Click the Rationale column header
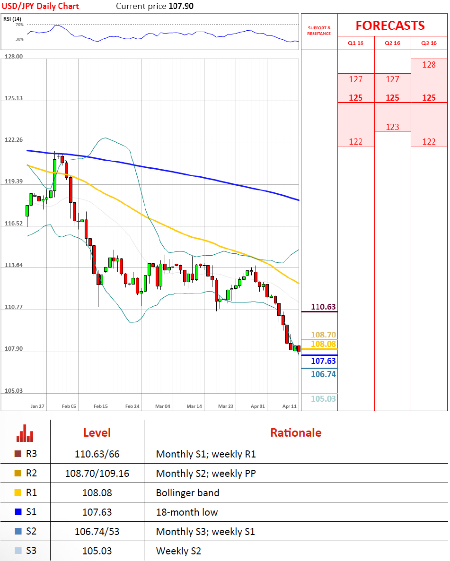The height and width of the screenshot is (561, 450). tap(296, 432)
